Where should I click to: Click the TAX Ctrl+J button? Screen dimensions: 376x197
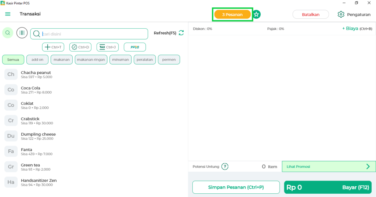pos(107,47)
